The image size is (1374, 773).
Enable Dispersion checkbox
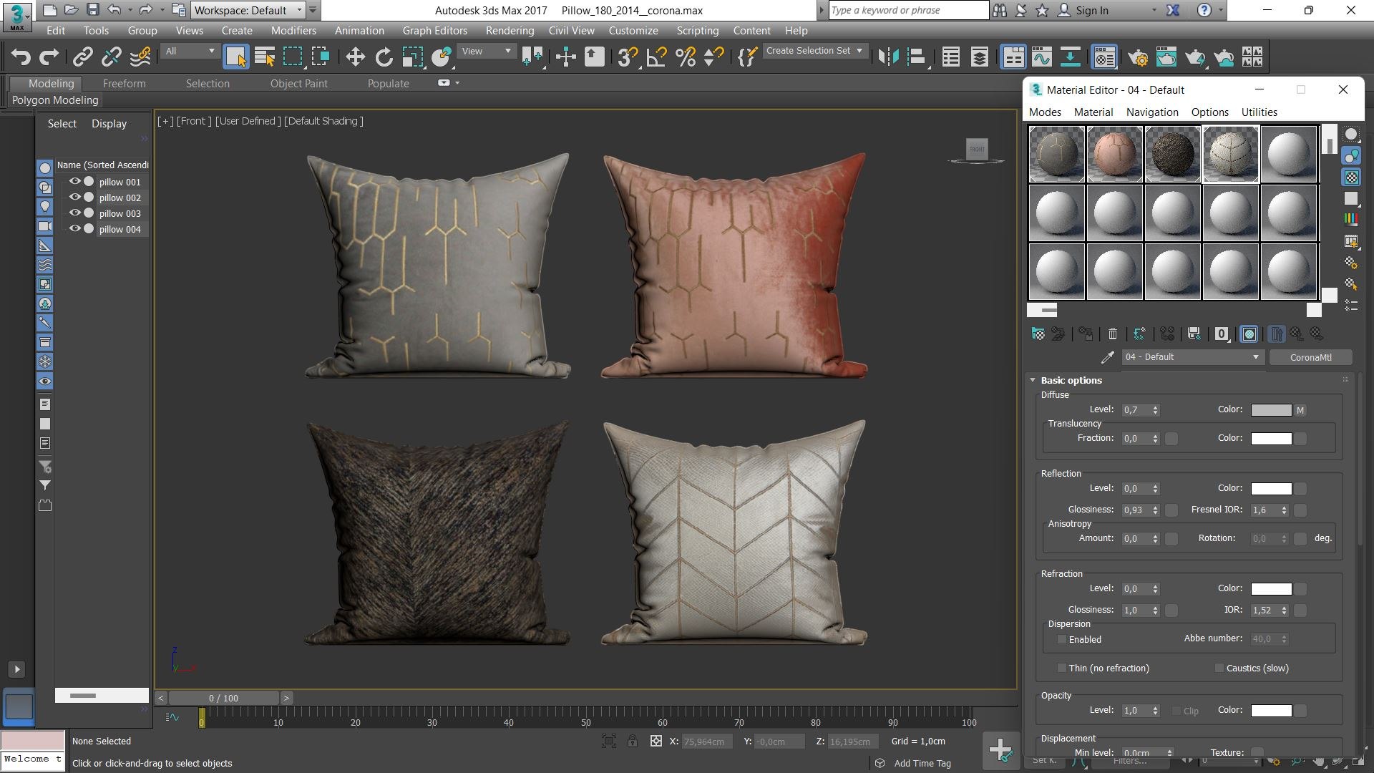(1062, 639)
